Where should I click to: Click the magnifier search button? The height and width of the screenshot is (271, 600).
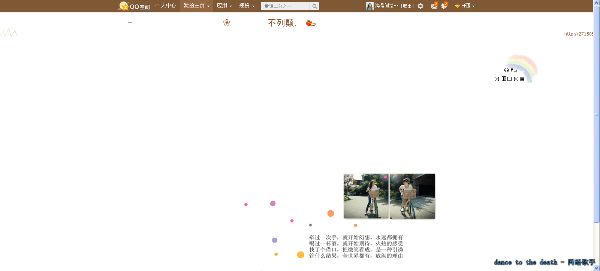point(314,6)
